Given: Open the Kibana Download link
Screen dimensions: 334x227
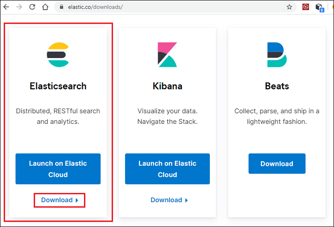Looking at the screenshot, I should click(169, 200).
